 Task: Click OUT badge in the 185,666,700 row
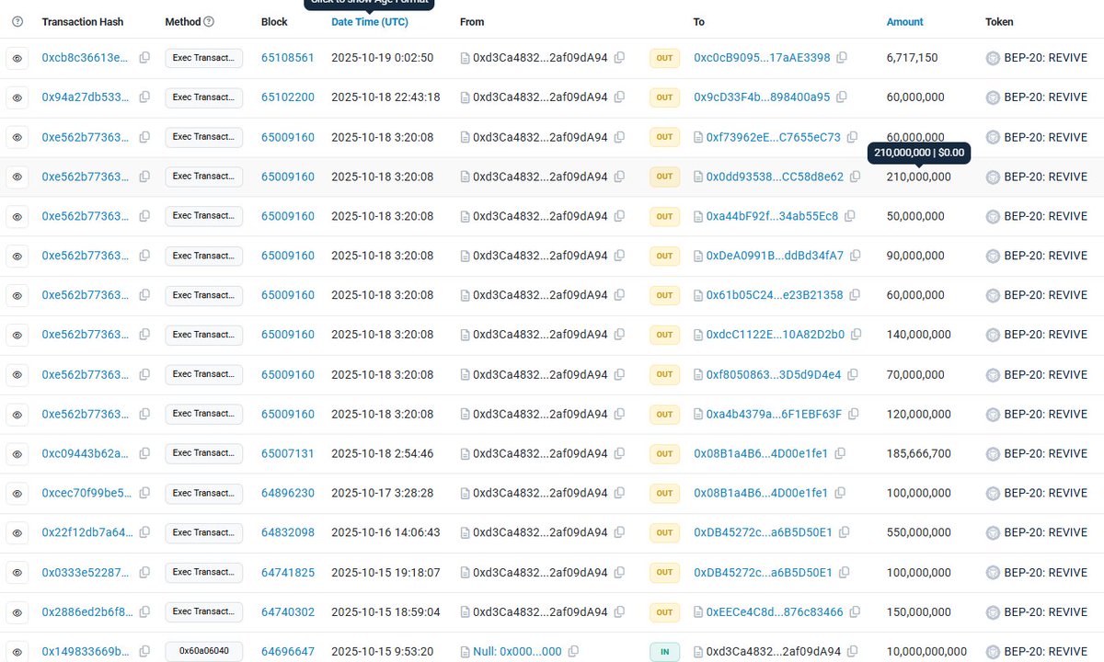click(x=664, y=454)
